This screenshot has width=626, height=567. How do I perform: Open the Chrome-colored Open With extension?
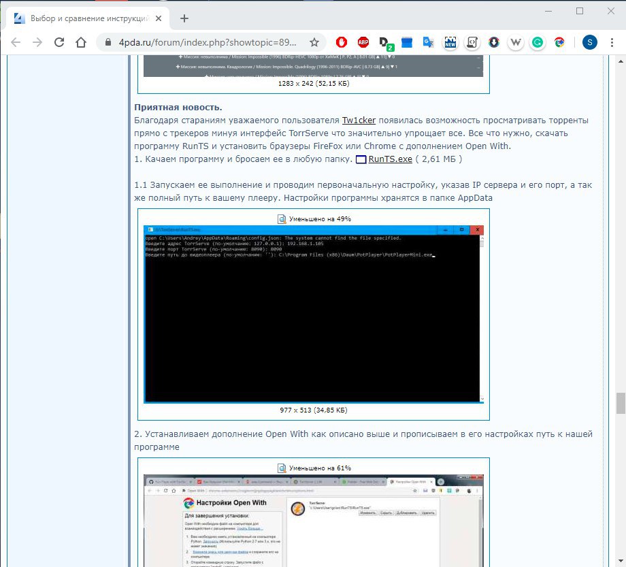559,42
